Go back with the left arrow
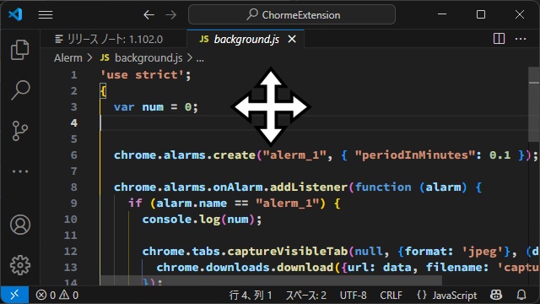540x304 pixels. pos(148,15)
